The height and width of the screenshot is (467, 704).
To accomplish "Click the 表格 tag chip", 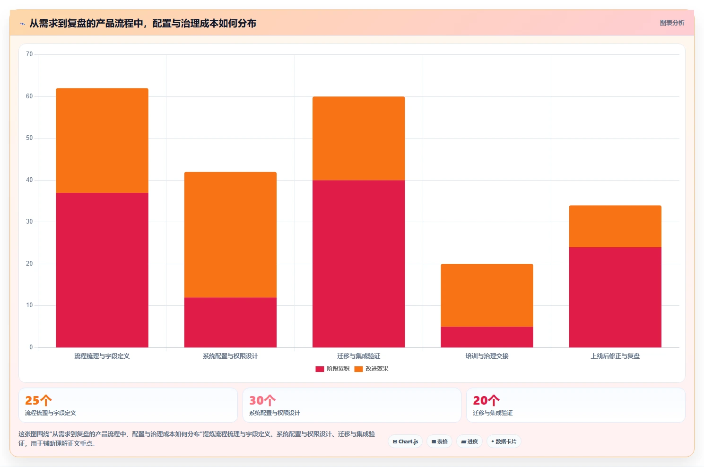I will pyautogui.click(x=440, y=441).
